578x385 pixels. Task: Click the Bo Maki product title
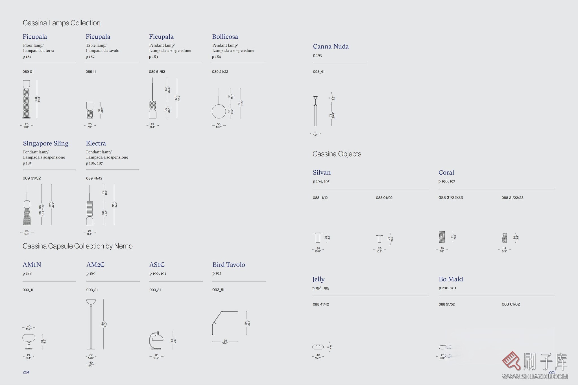point(451,279)
